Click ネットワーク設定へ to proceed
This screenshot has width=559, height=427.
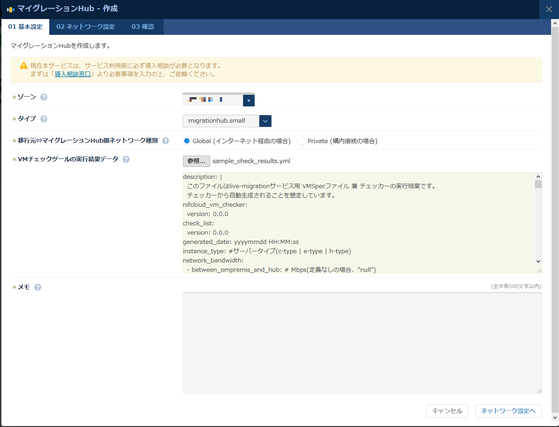(x=508, y=411)
